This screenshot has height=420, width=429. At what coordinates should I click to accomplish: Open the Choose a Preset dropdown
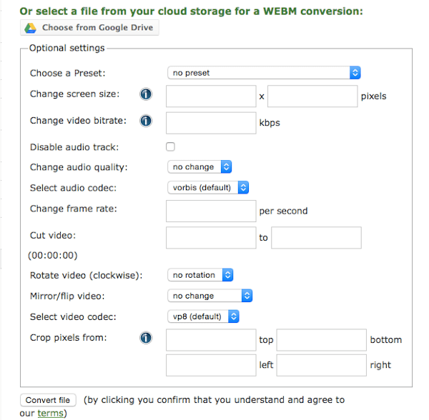(264, 72)
